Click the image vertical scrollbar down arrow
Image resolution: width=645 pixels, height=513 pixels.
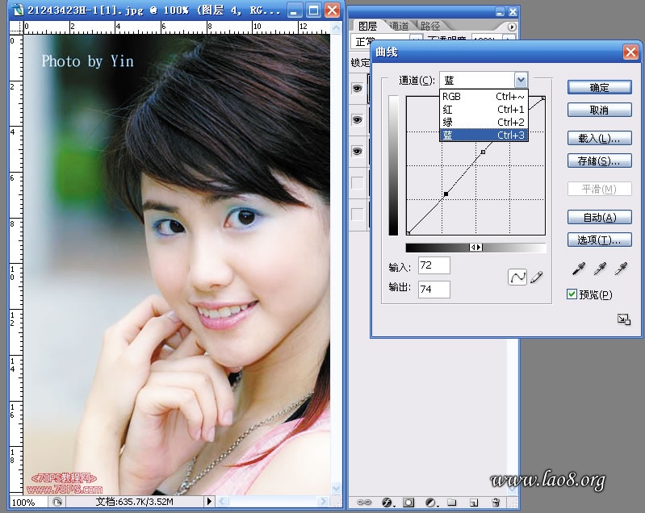coord(336,488)
